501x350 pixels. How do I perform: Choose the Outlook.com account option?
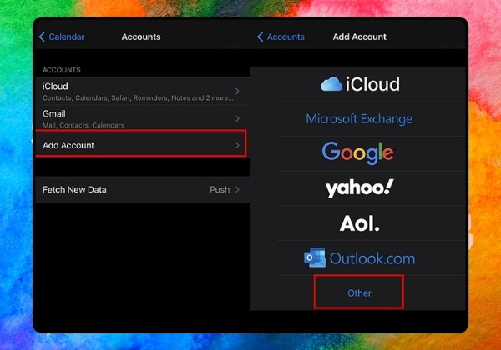coord(359,257)
